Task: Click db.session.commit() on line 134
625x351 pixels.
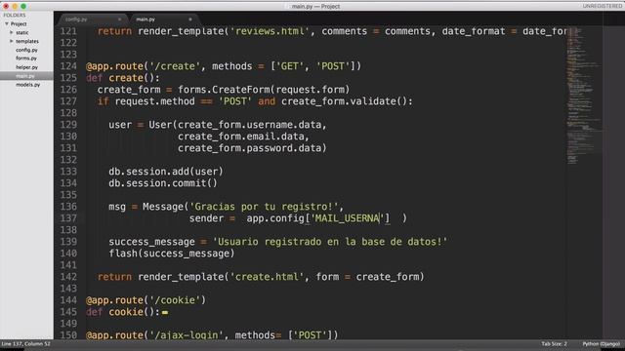Action: [163, 183]
